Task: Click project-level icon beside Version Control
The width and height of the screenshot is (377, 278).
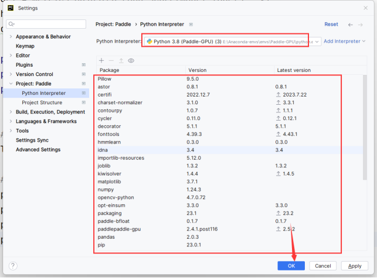Action: coord(84,74)
